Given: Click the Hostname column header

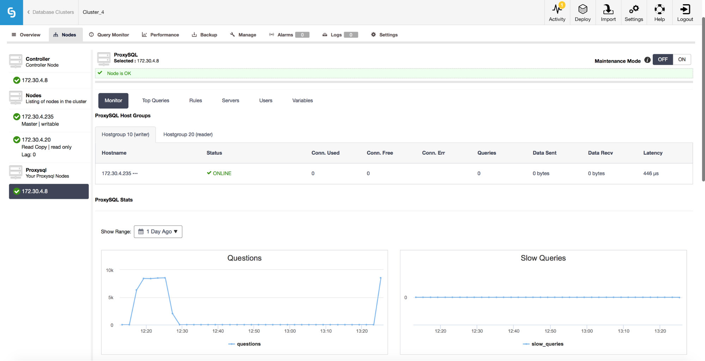Looking at the screenshot, I should click(x=114, y=153).
